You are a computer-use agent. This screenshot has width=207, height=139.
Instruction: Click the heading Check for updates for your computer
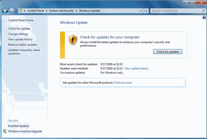110,37
